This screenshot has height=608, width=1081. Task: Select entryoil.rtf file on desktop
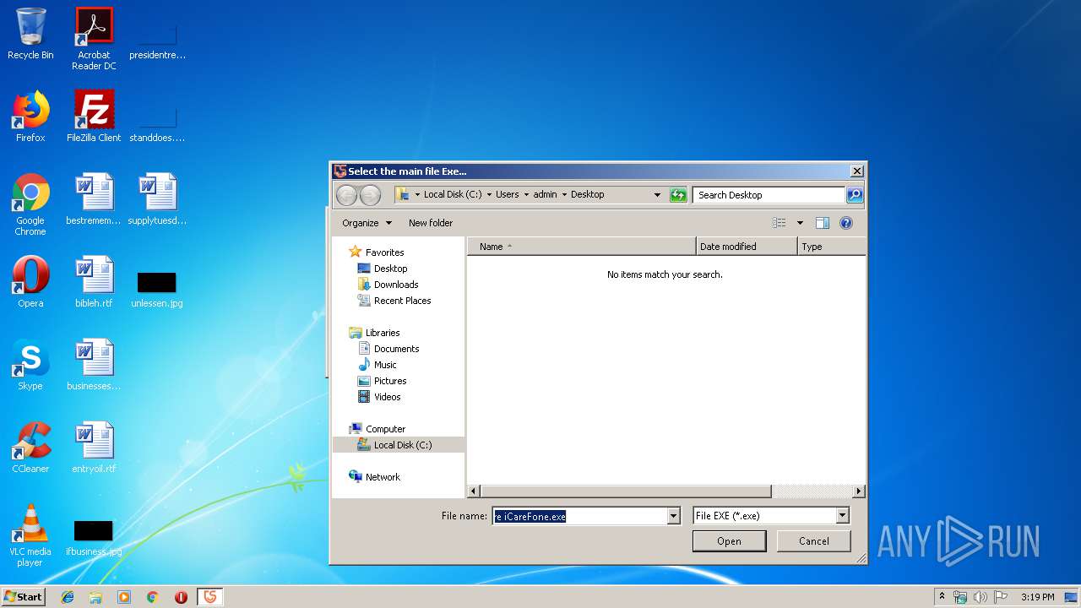coord(94,448)
